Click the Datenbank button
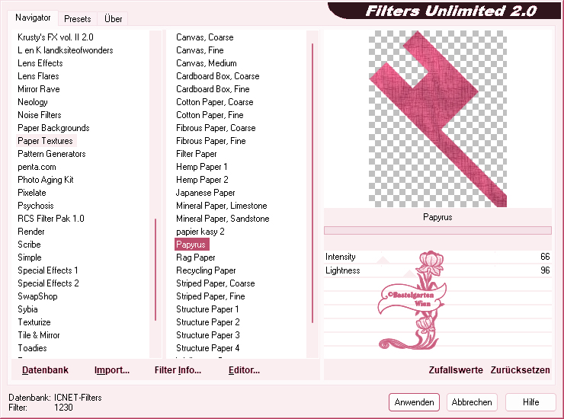 [x=45, y=369]
